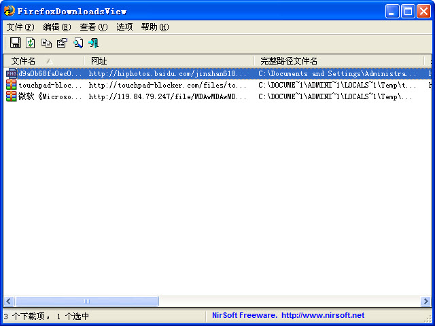The image size is (435, 326).
Task: Click the archive icon beside 微软 row
Action: [x=12, y=96]
